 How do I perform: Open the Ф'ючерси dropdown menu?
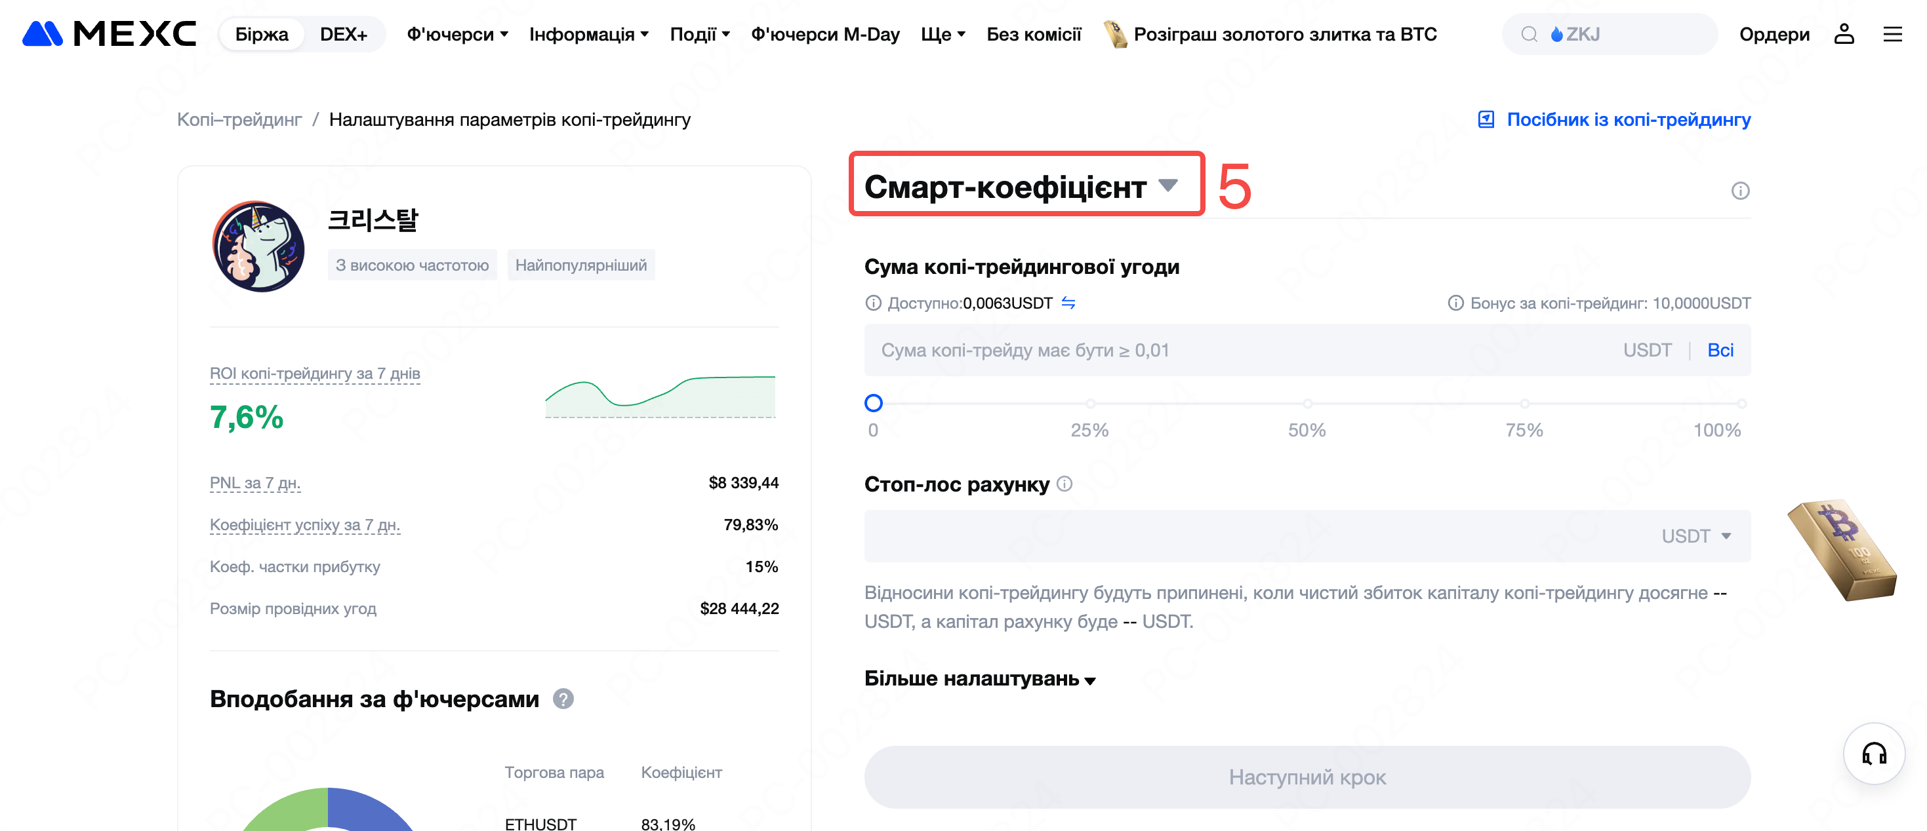[457, 33]
